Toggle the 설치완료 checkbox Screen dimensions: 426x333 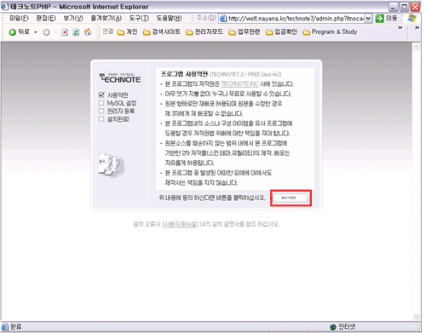coord(101,119)
